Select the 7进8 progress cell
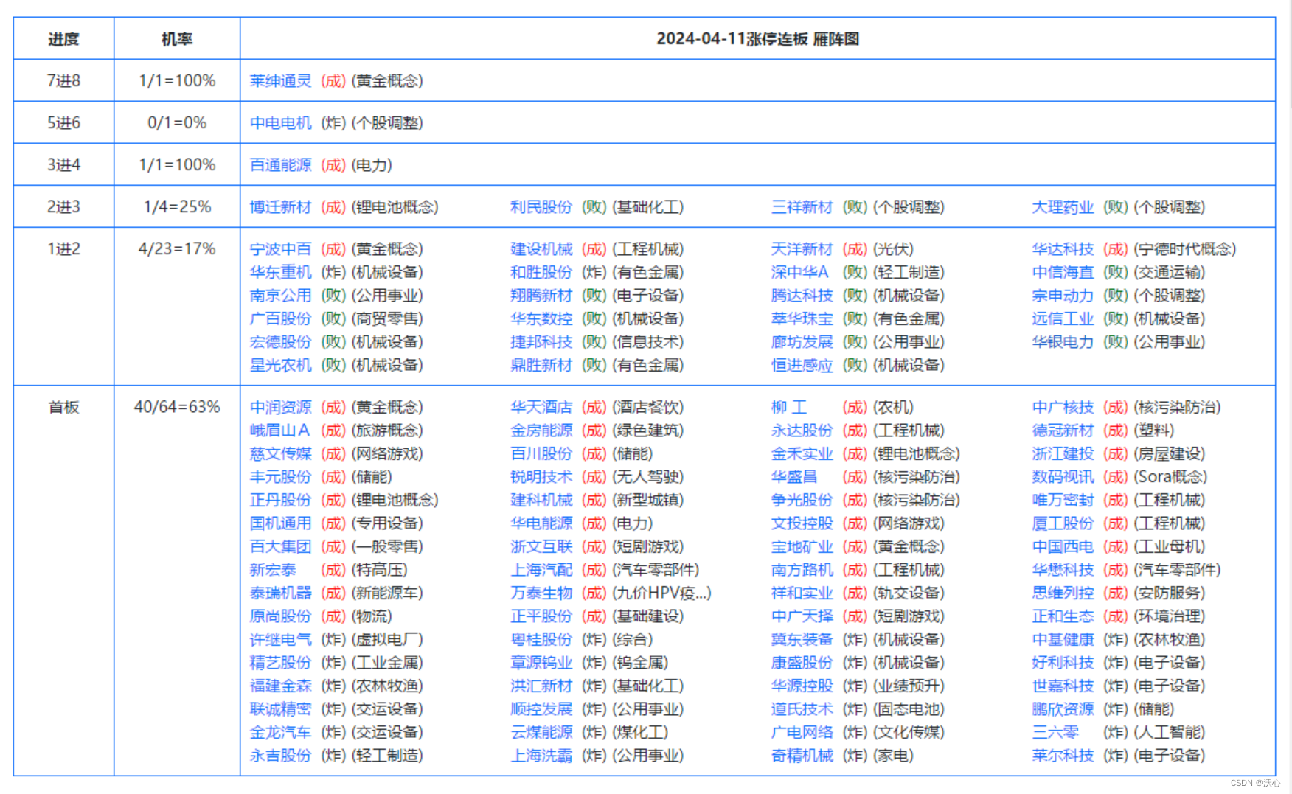The width and height of the screenshot is (1292, 794). 63,81
